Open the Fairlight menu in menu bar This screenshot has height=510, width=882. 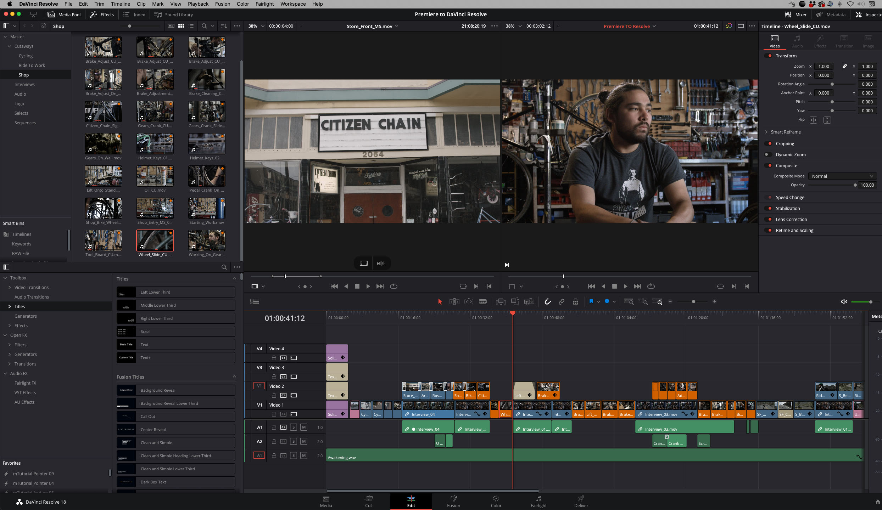click(x=264, y=4)
